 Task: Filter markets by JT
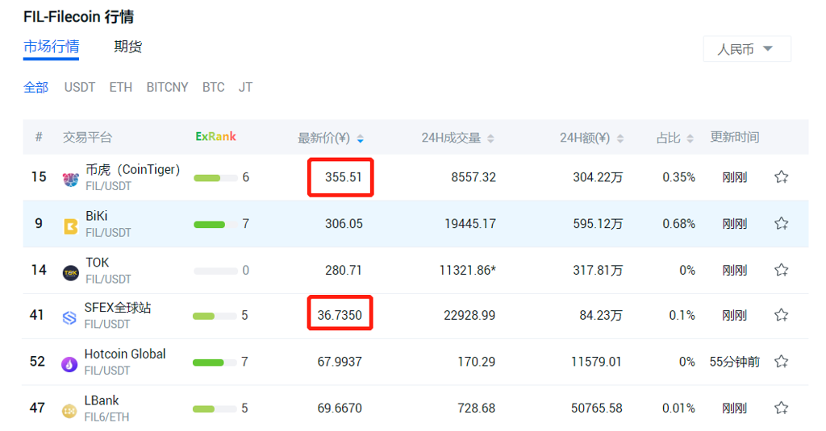click(245, 87)
